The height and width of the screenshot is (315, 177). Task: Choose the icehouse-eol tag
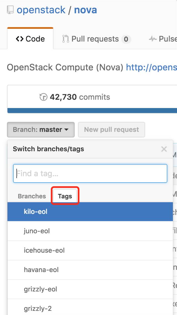point(90,250)
